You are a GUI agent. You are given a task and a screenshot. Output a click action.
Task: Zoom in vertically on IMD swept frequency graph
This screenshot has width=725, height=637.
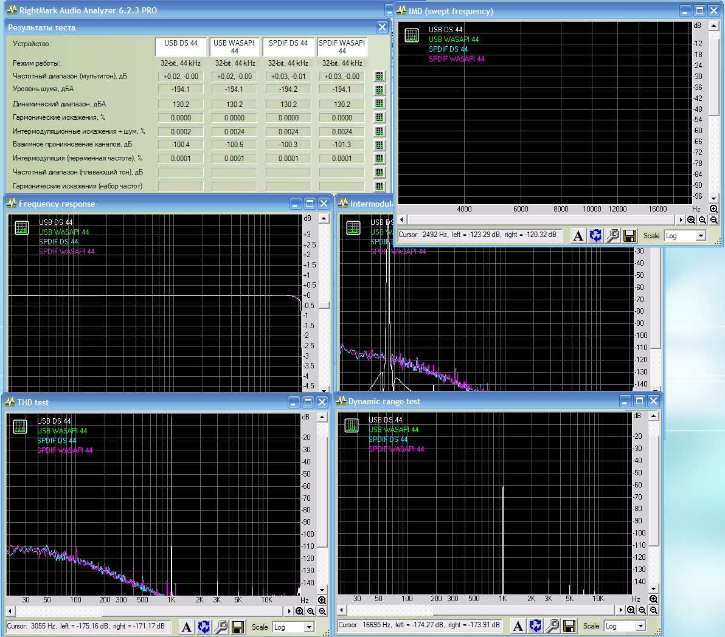pyautogui.click(x=714, y=208)
